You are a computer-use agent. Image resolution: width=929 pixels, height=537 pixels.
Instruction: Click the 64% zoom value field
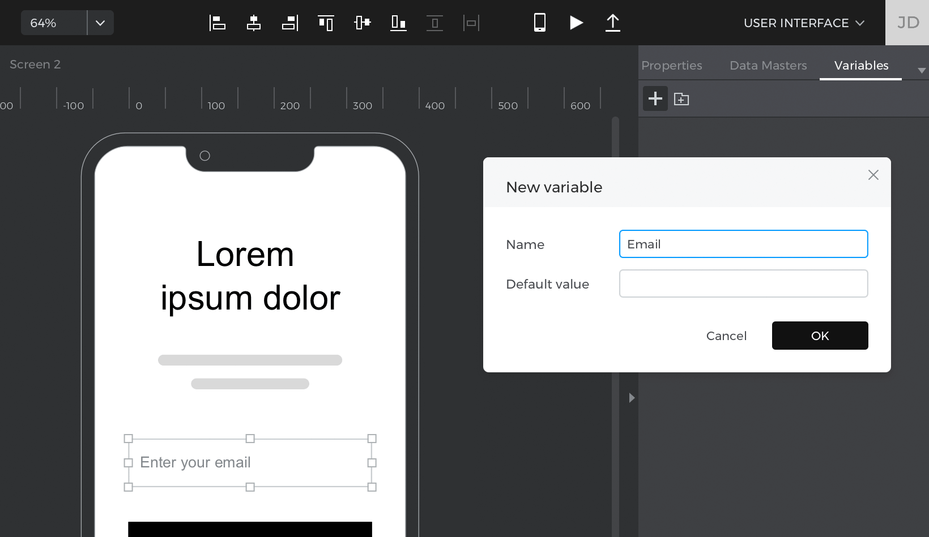tap(54, 23)
